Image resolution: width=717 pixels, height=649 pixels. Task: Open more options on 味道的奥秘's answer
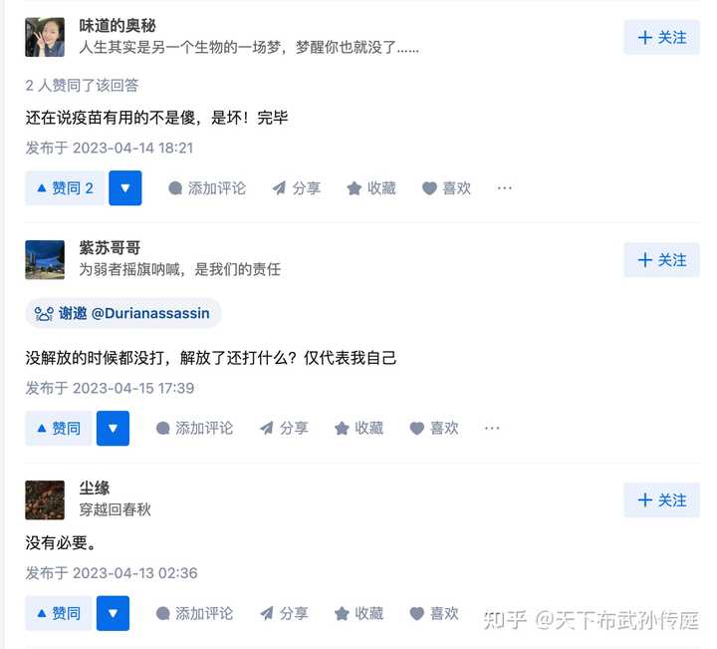tap(504, 188)
